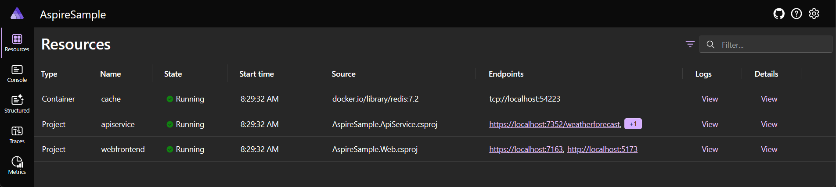Screen dimensions: 836x187
Task: Open the webfrontend http://localhost:5173 link
Action: pyautogui.click(x=602, y=149)
